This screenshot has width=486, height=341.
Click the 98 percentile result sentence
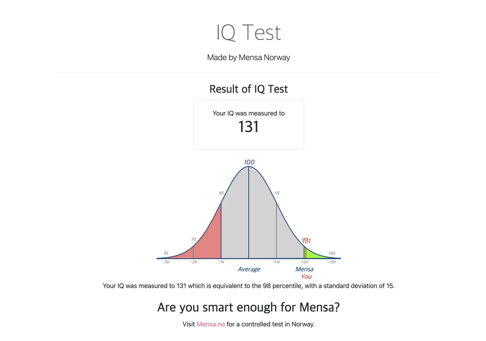coord(248,286)
